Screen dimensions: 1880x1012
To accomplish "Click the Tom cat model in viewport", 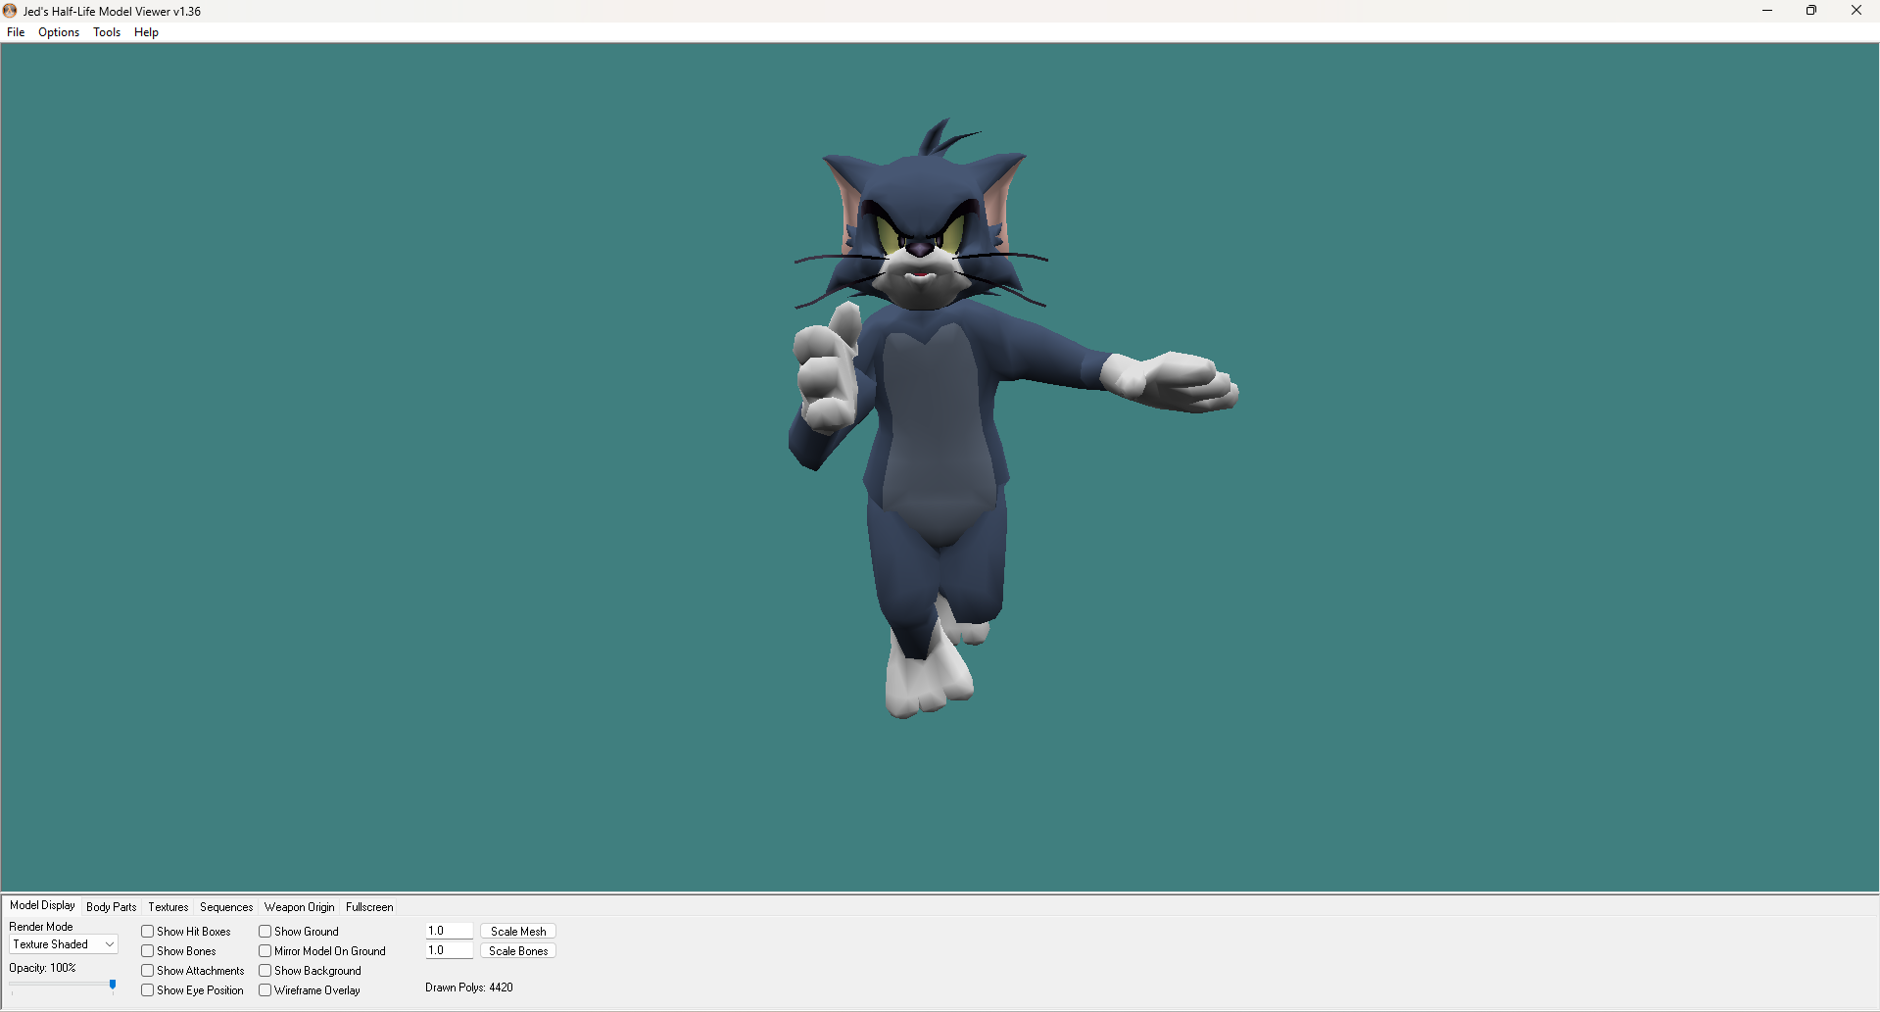I will coord(936,421).
